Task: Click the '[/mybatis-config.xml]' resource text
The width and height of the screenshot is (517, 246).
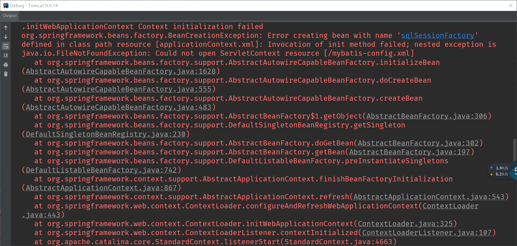Action: [369, 53]
